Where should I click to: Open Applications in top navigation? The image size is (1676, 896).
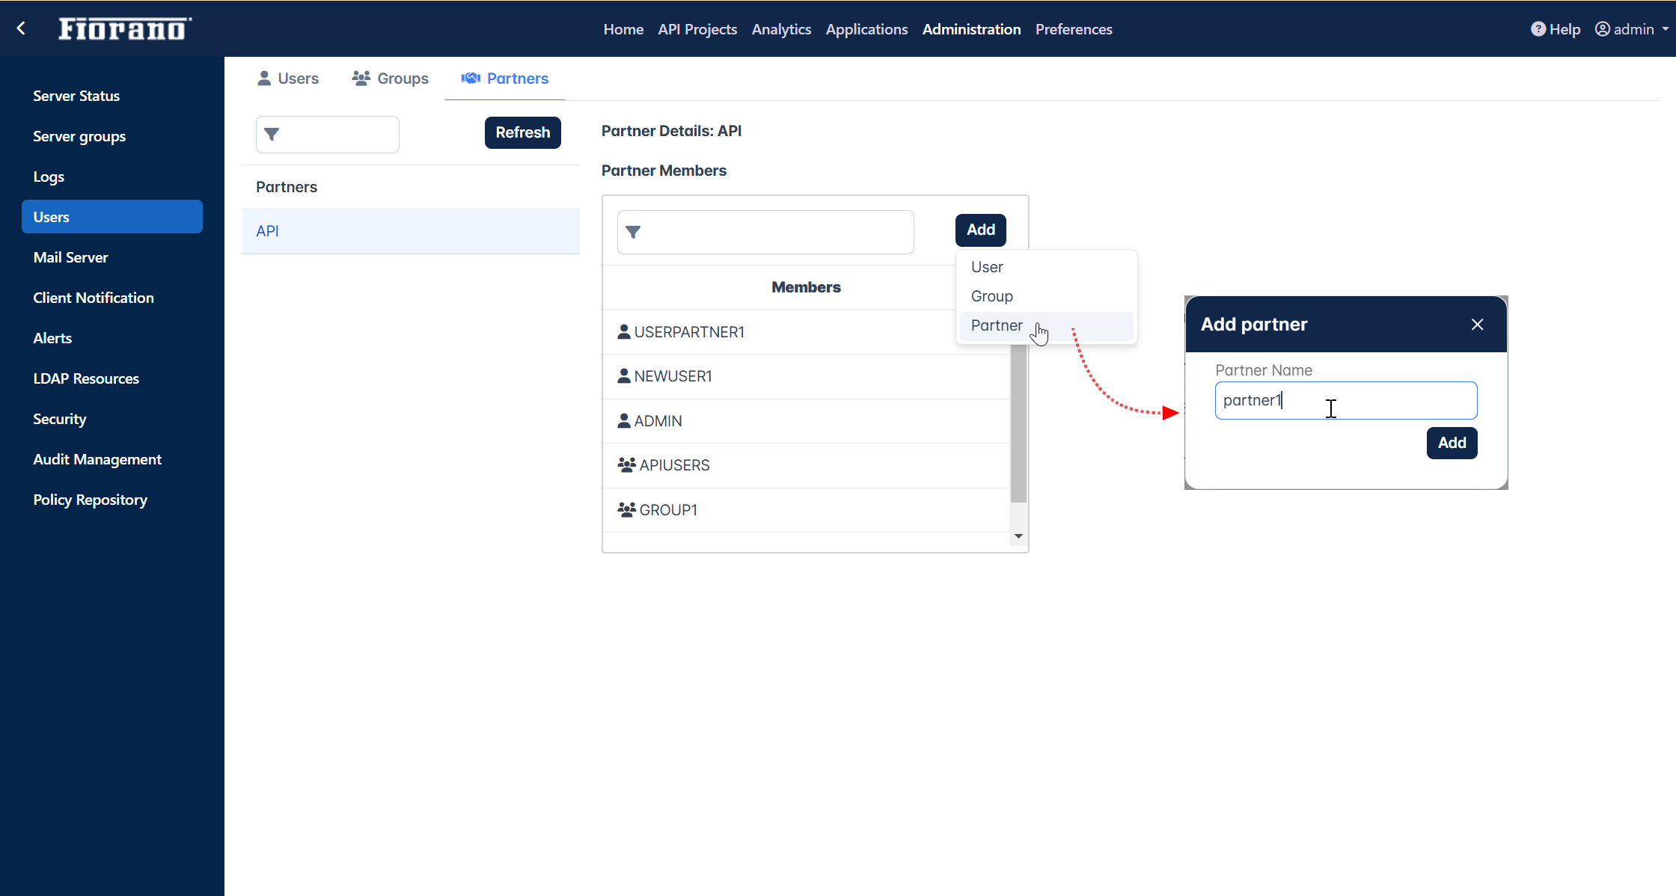[866, 29]
